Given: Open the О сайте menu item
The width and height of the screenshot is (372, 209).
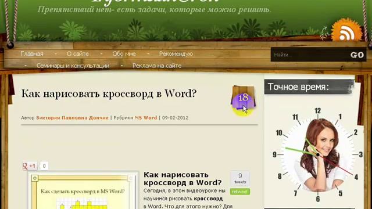Looking at the screenshot, I should (78, 54).
